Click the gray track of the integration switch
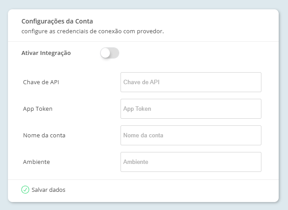The image size is (288, 210). (x=115, y=53)
